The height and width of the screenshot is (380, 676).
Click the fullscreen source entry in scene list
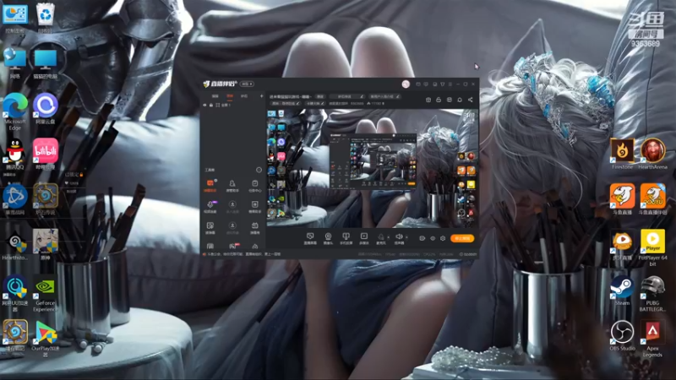tap(224, 105)
